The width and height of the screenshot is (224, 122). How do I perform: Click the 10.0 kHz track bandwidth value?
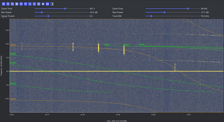click(x=205, y=16)
